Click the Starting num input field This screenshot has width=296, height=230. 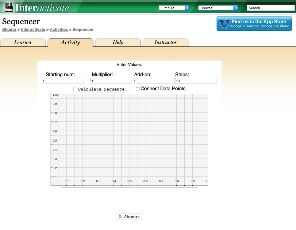pyautogui.click(x=62, y=81)
